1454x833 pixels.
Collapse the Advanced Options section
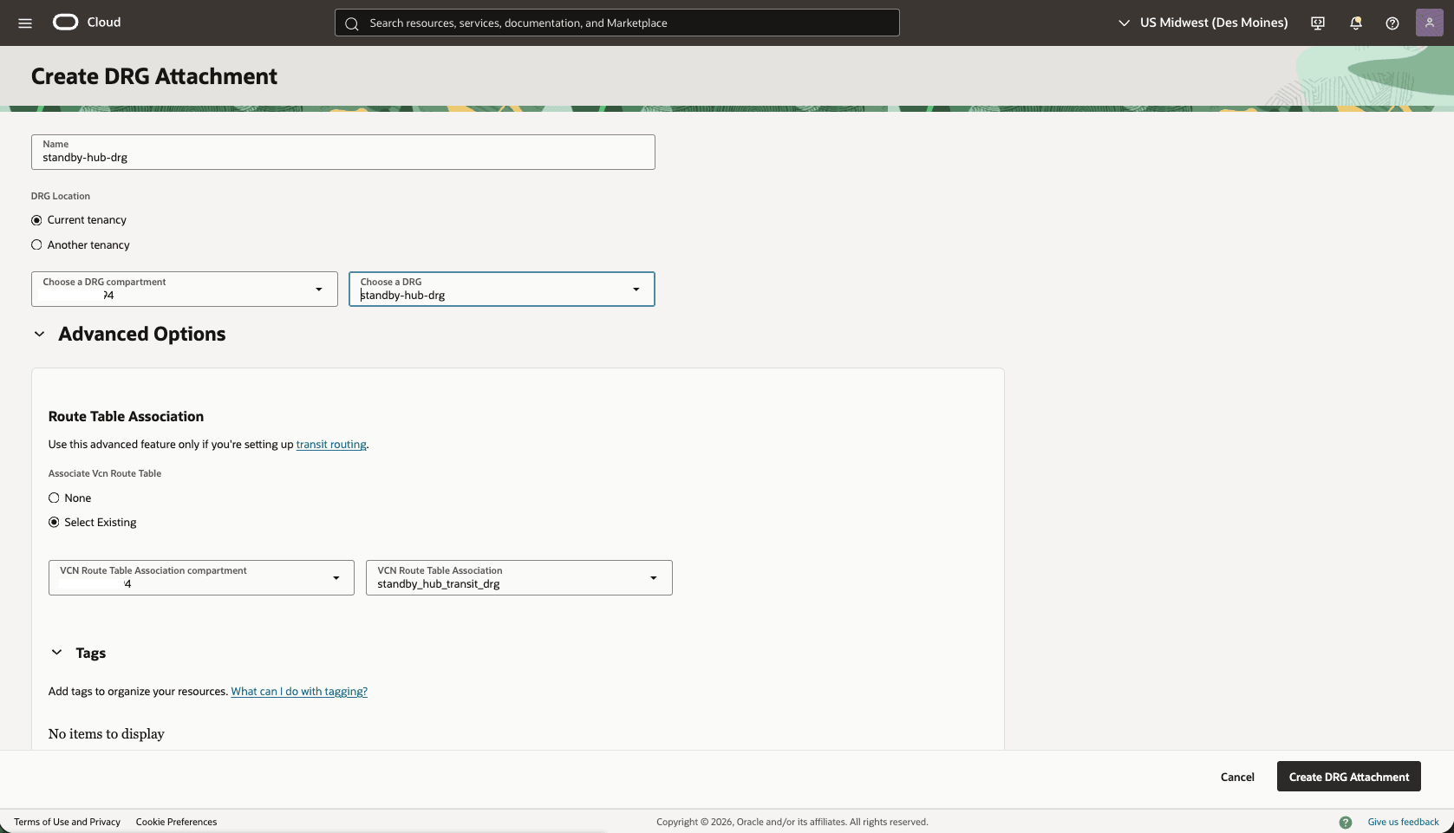39,334
